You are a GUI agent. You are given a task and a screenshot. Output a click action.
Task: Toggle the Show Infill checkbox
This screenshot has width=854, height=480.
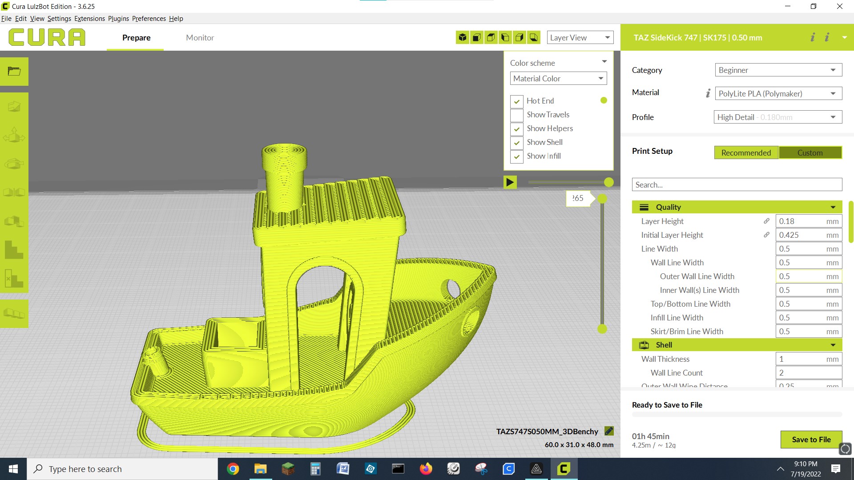(516, 156)
